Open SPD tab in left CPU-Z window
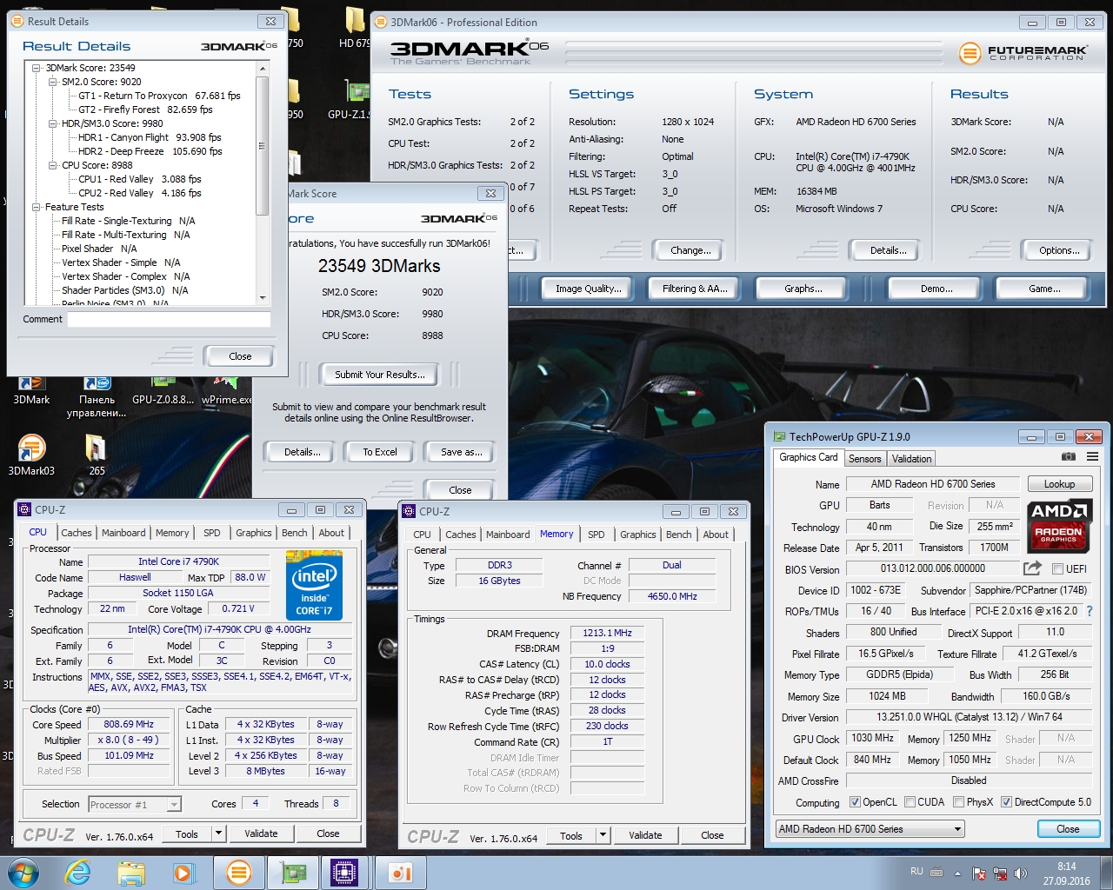Image resolution: width=1113 pixels, height=890 pixels. pyautogui.click(x=211, y=533)
